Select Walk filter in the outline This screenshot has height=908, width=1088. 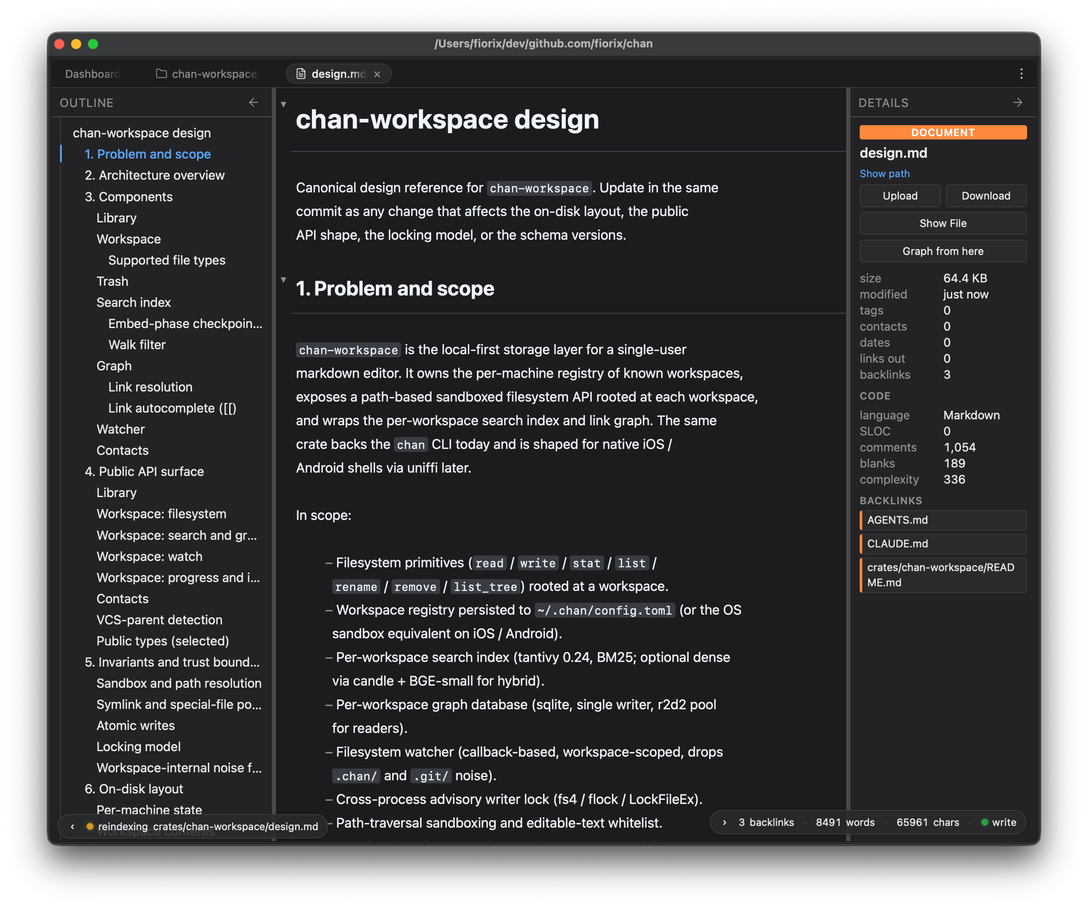pos(137,345)
